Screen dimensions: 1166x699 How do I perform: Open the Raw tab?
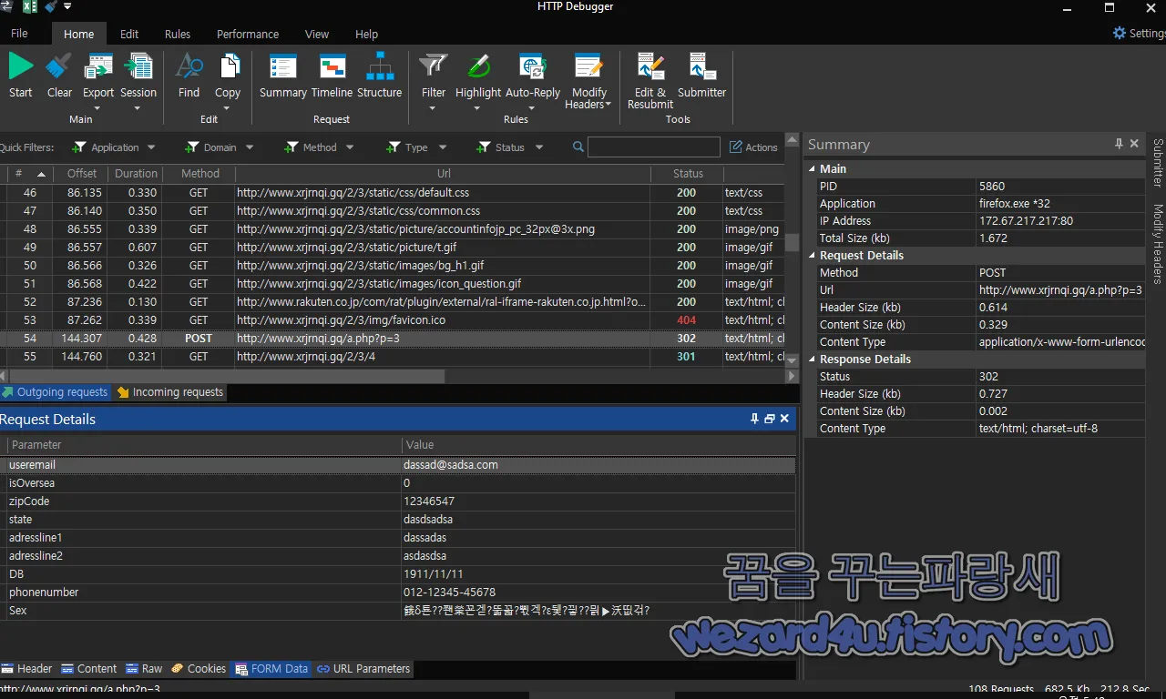coord(144,669)
